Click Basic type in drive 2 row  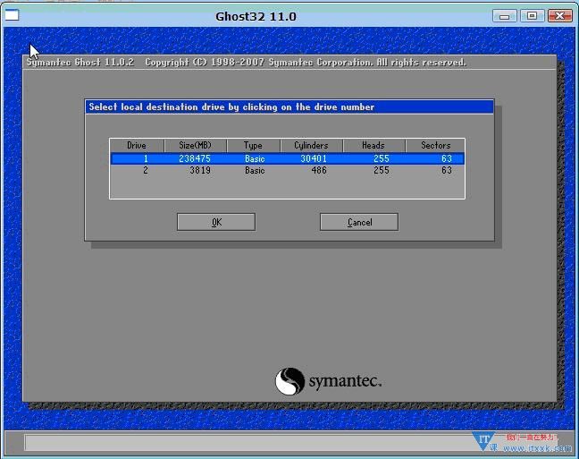(x=255, y=170)
